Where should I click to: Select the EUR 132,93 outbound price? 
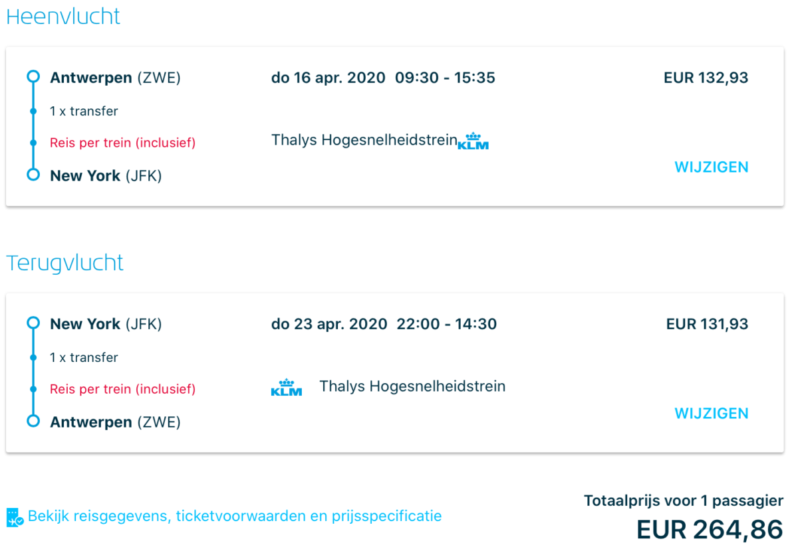[706, 78]
